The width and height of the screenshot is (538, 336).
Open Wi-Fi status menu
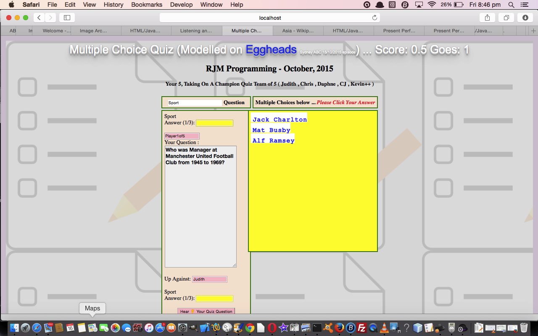pyautogui.click(x=432, y=5)
